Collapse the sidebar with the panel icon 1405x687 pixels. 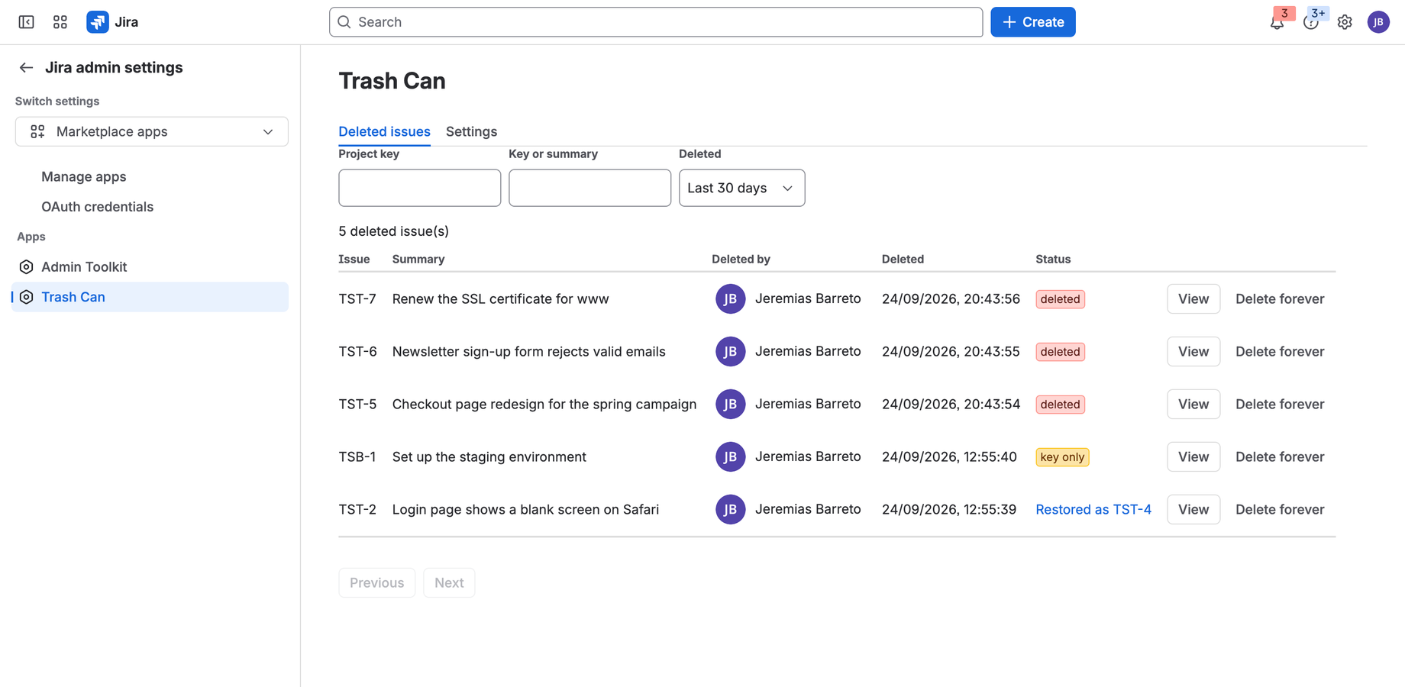(26, 22)
